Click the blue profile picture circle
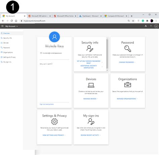This screenshot has height=155, width=159. click(x=54, y=37)
